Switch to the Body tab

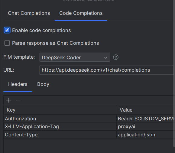pos(43,84)
